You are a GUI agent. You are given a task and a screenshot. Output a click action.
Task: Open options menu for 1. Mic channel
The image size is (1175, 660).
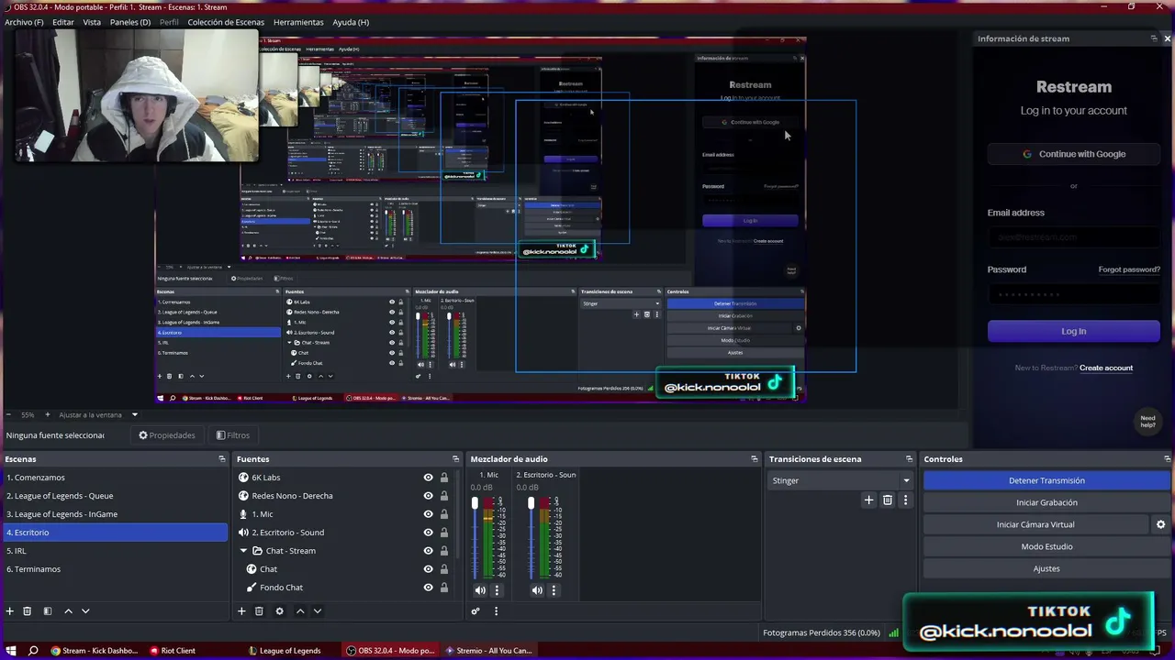coord(497,590)
